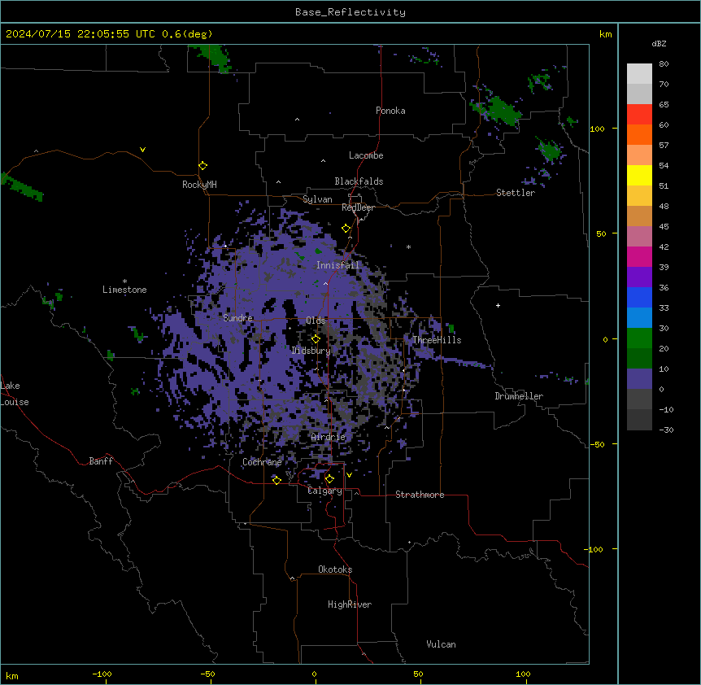
Task: Click the Sundre town label
Action: pyautogui.click(x=237, y=318)
